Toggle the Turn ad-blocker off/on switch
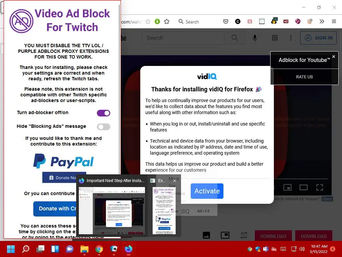342x257 pixels. click(x=104, y=113)
